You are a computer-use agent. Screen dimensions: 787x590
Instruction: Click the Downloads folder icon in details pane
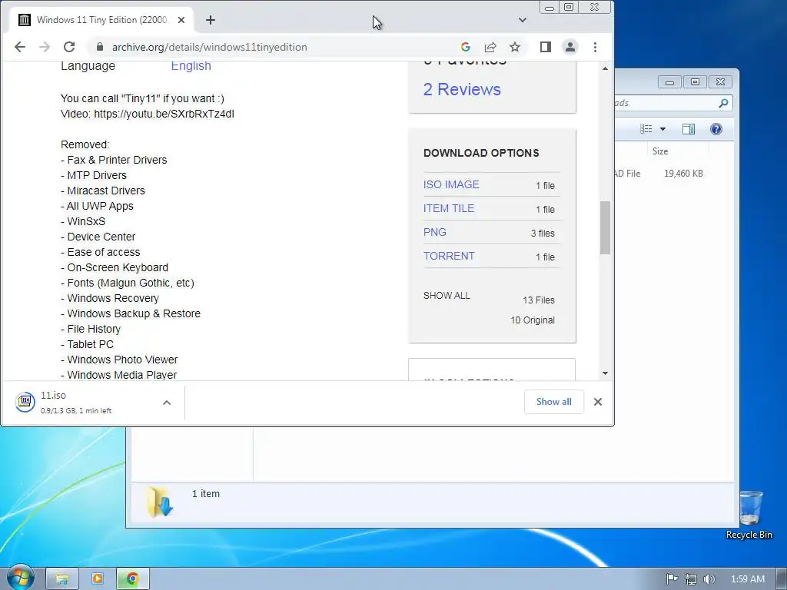[160, 501]
